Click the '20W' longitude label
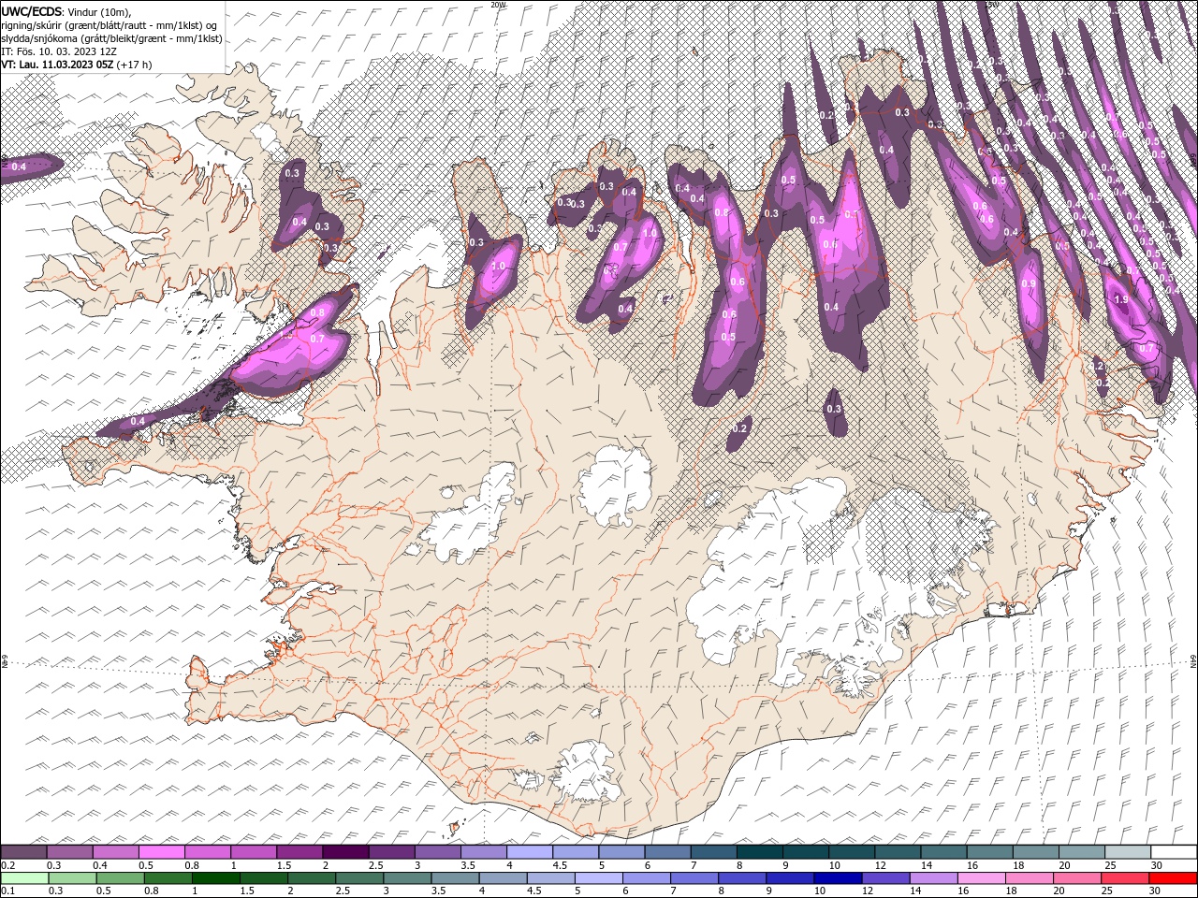This screenshot has height=898, width=1198. coord(498,5)
